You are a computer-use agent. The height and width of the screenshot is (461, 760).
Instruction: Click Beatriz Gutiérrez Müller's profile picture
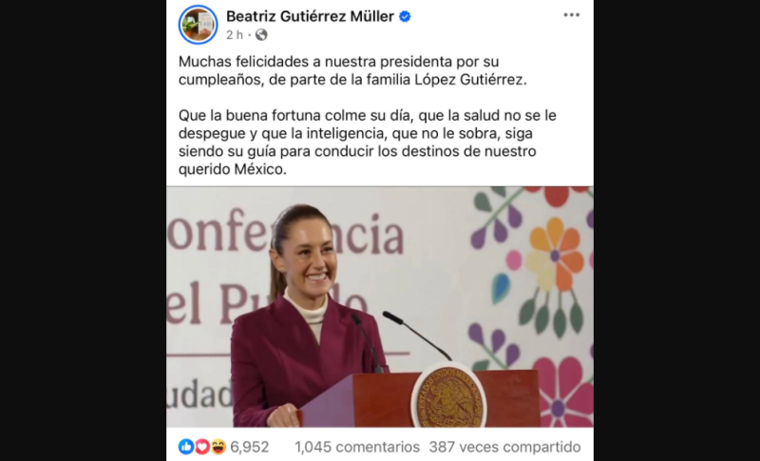[x=198, y=24]
